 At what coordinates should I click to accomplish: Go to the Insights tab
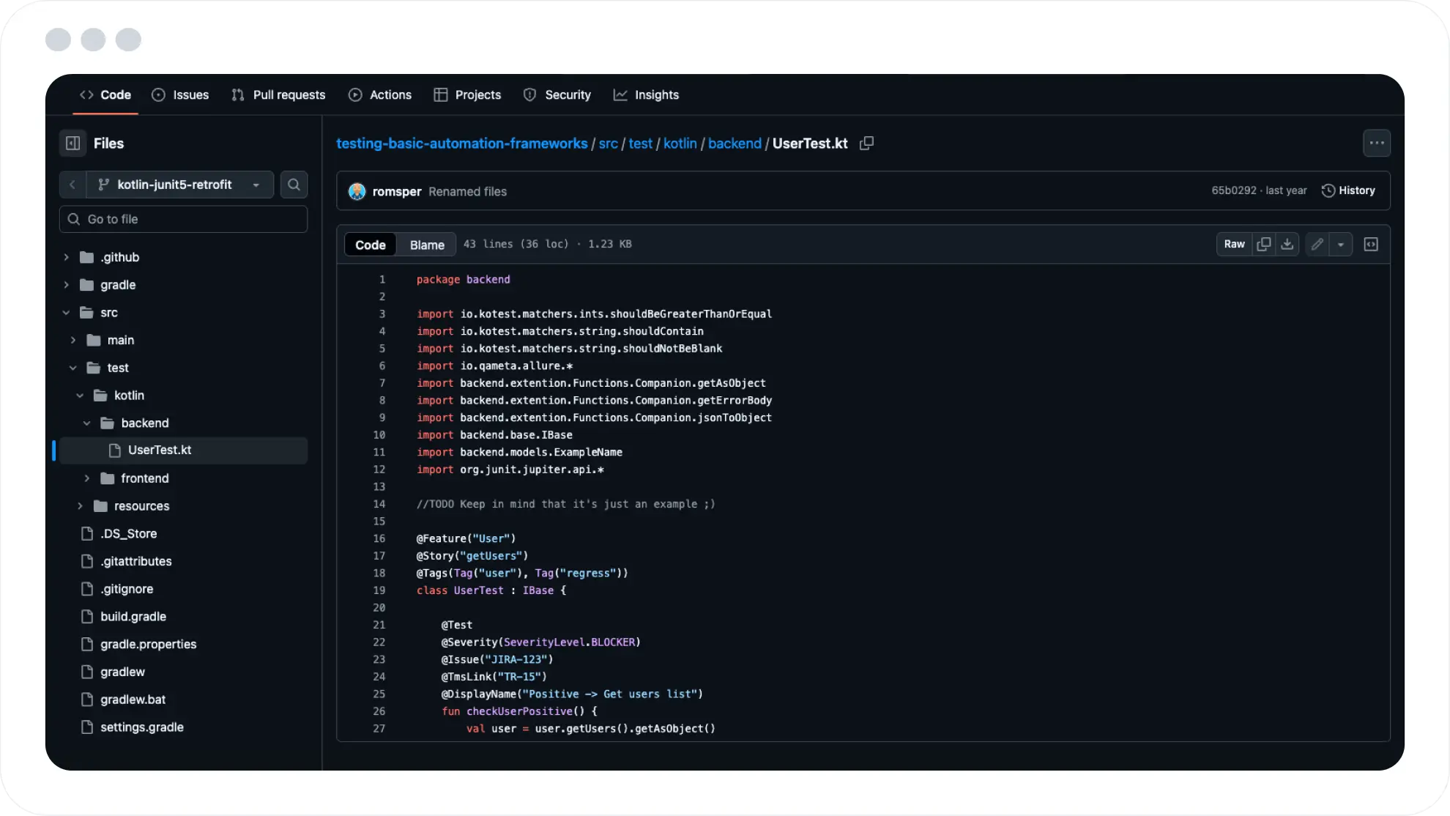pyautogui.click(x=646, y=95)
